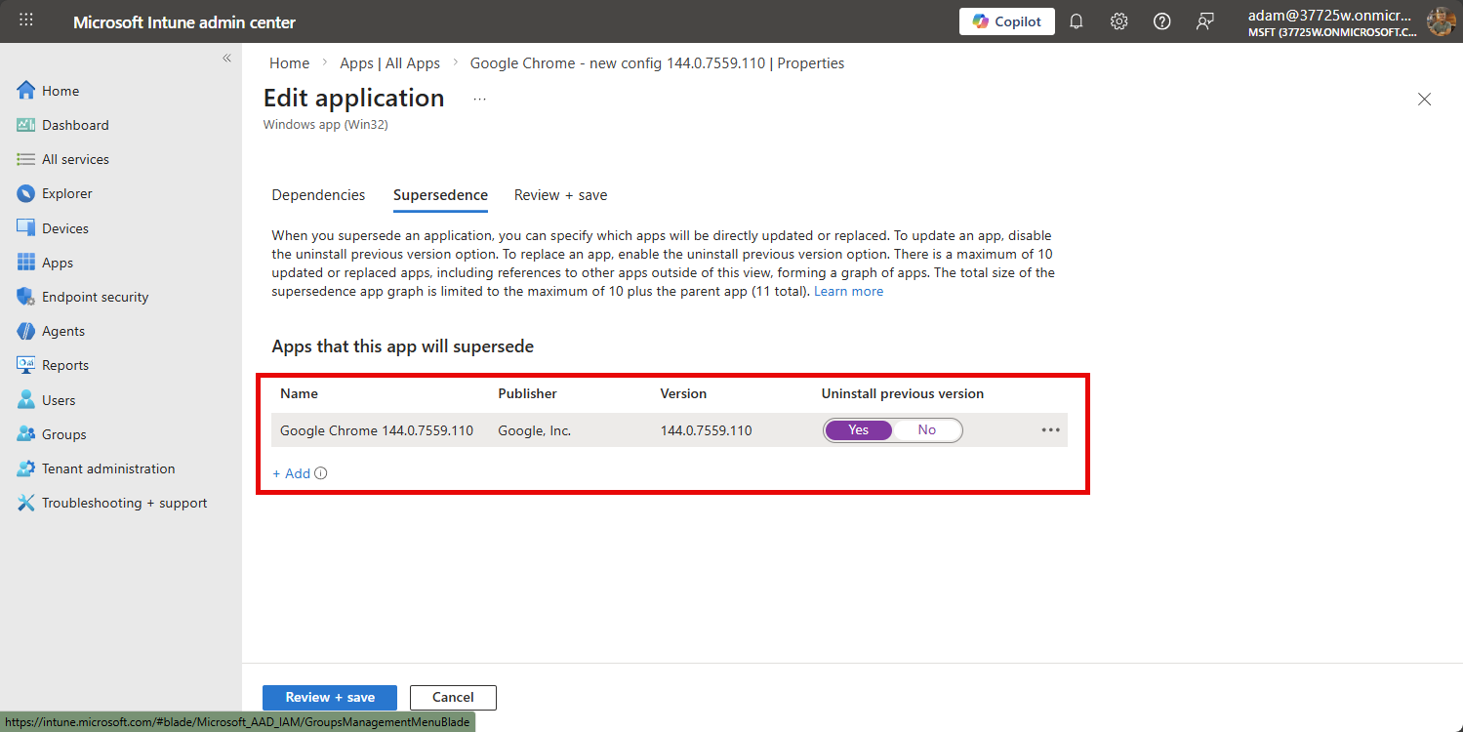
Task: Click the info icon next to Add
Action: click(321, 473)
